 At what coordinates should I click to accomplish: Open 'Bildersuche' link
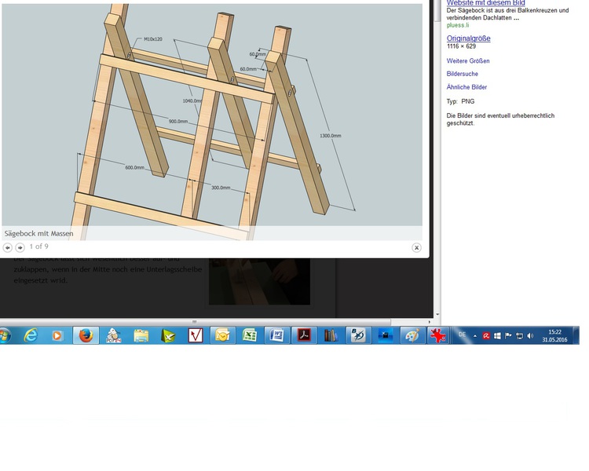[463, 74]
